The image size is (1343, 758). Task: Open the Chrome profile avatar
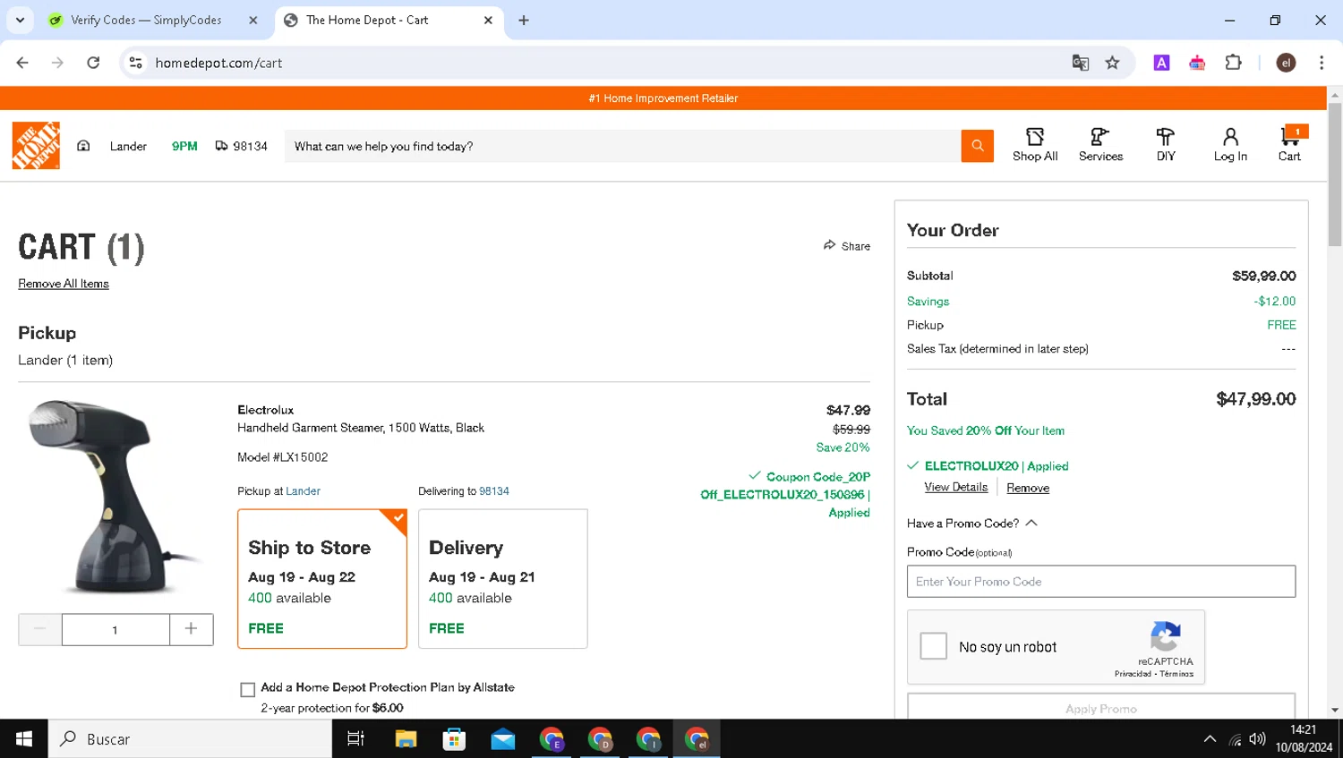(x=1286, y=63)
